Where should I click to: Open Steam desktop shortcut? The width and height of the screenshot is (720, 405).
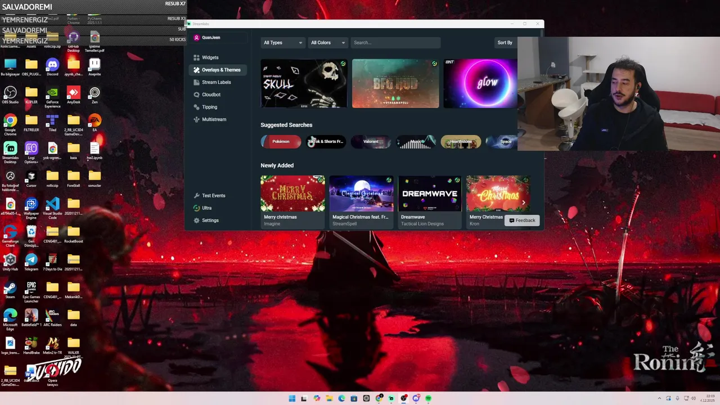click(x=10, y=290)
